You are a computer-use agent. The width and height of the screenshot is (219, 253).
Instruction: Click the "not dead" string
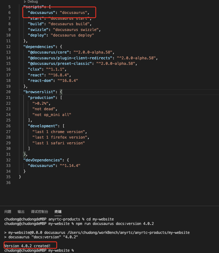tap(44, 109)
